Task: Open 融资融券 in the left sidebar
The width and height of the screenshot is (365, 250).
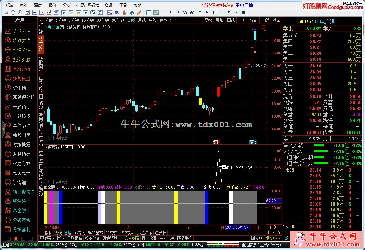Action: point(21,173)
